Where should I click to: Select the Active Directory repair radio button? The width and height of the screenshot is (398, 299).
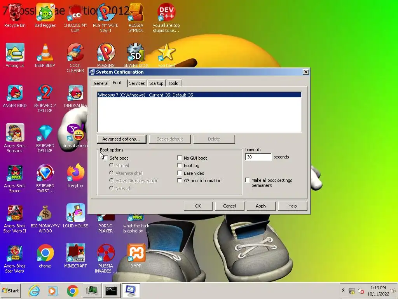pyautogui.click(x=111, y=180)
